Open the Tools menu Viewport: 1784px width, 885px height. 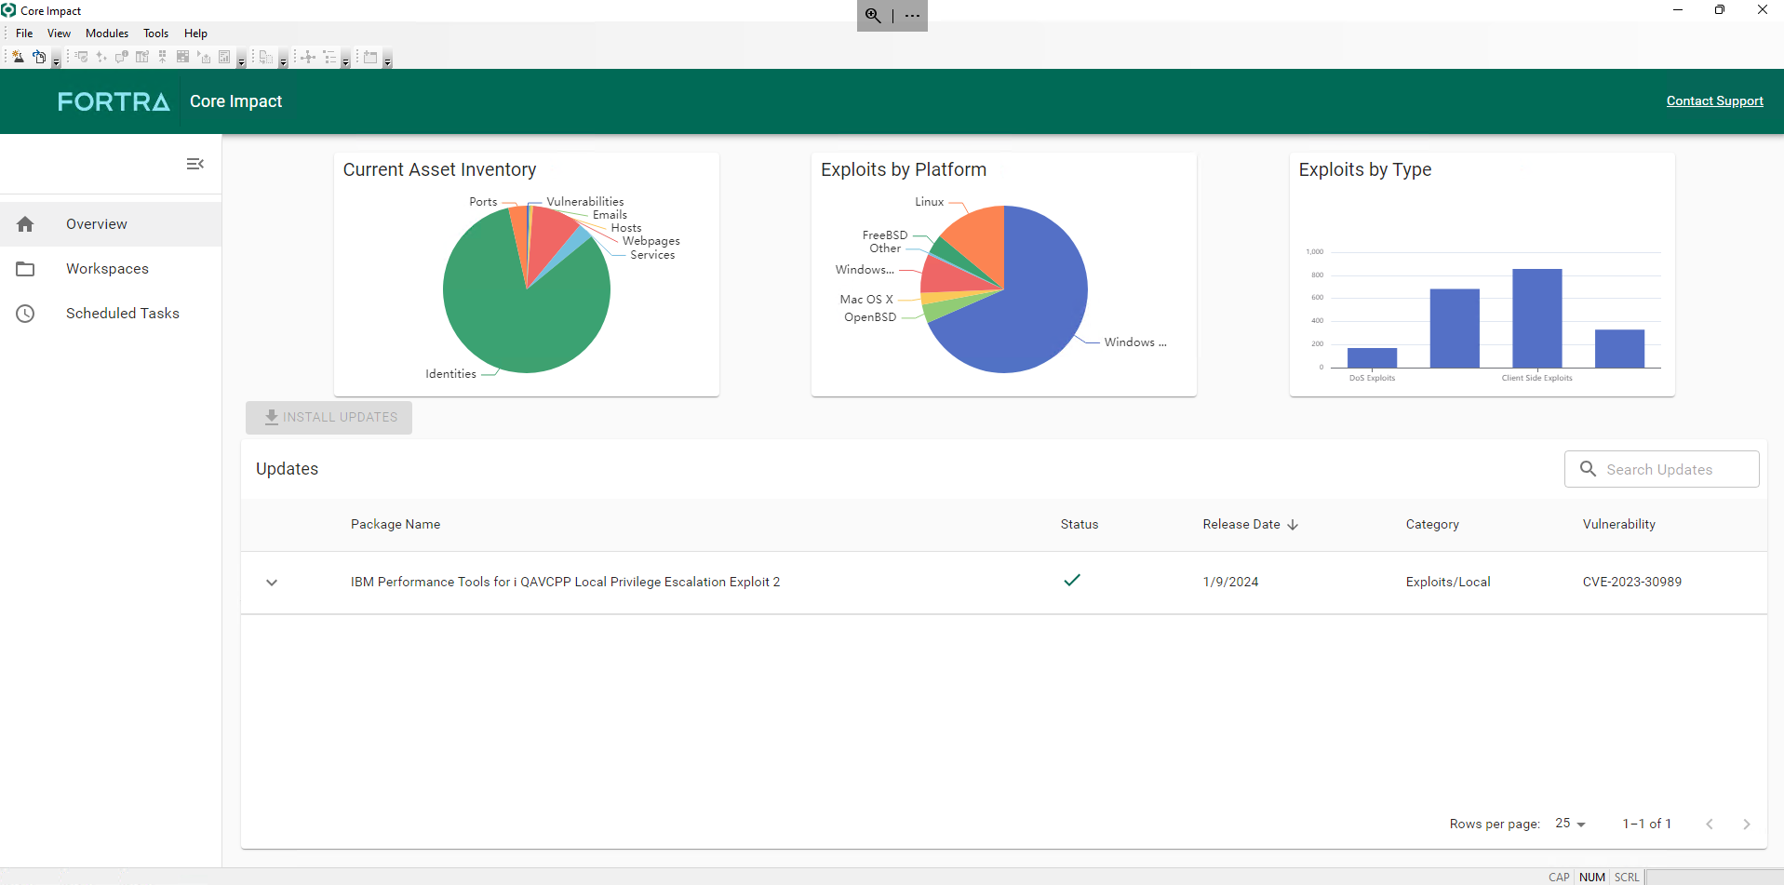(x=155, y=34)
